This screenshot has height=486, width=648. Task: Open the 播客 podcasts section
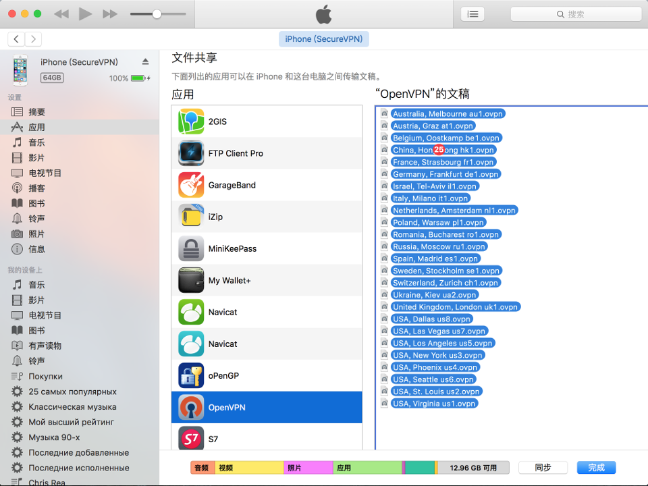[80, 188]
